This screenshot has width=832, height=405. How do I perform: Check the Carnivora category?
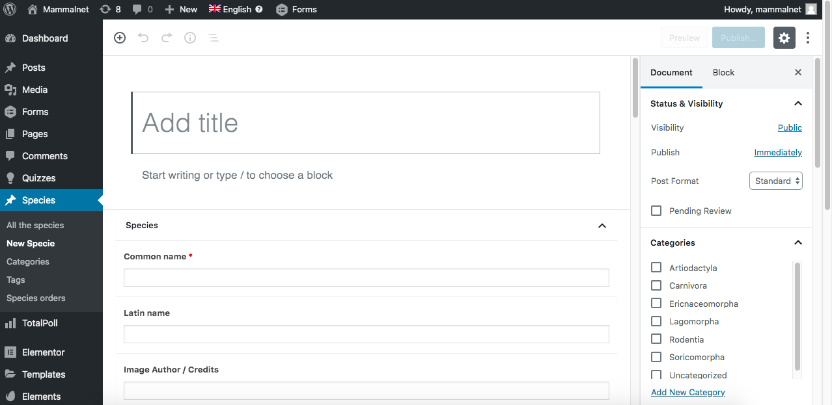[x=656, y=285]
